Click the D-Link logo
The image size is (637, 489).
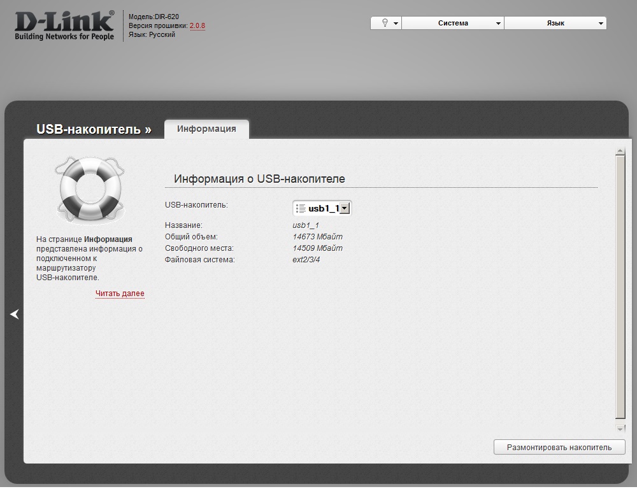64,25
